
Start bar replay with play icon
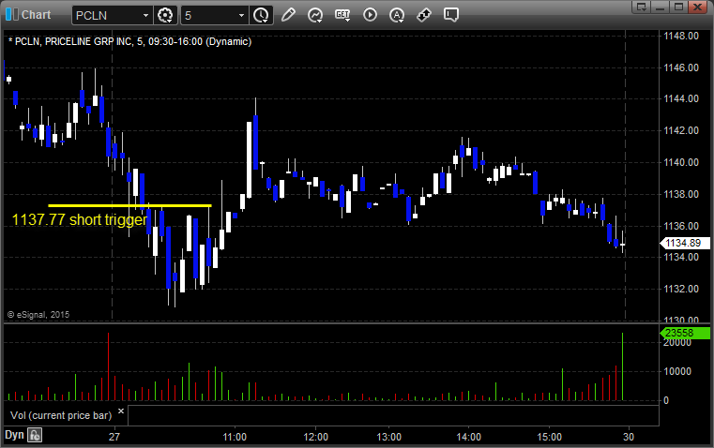370,15
